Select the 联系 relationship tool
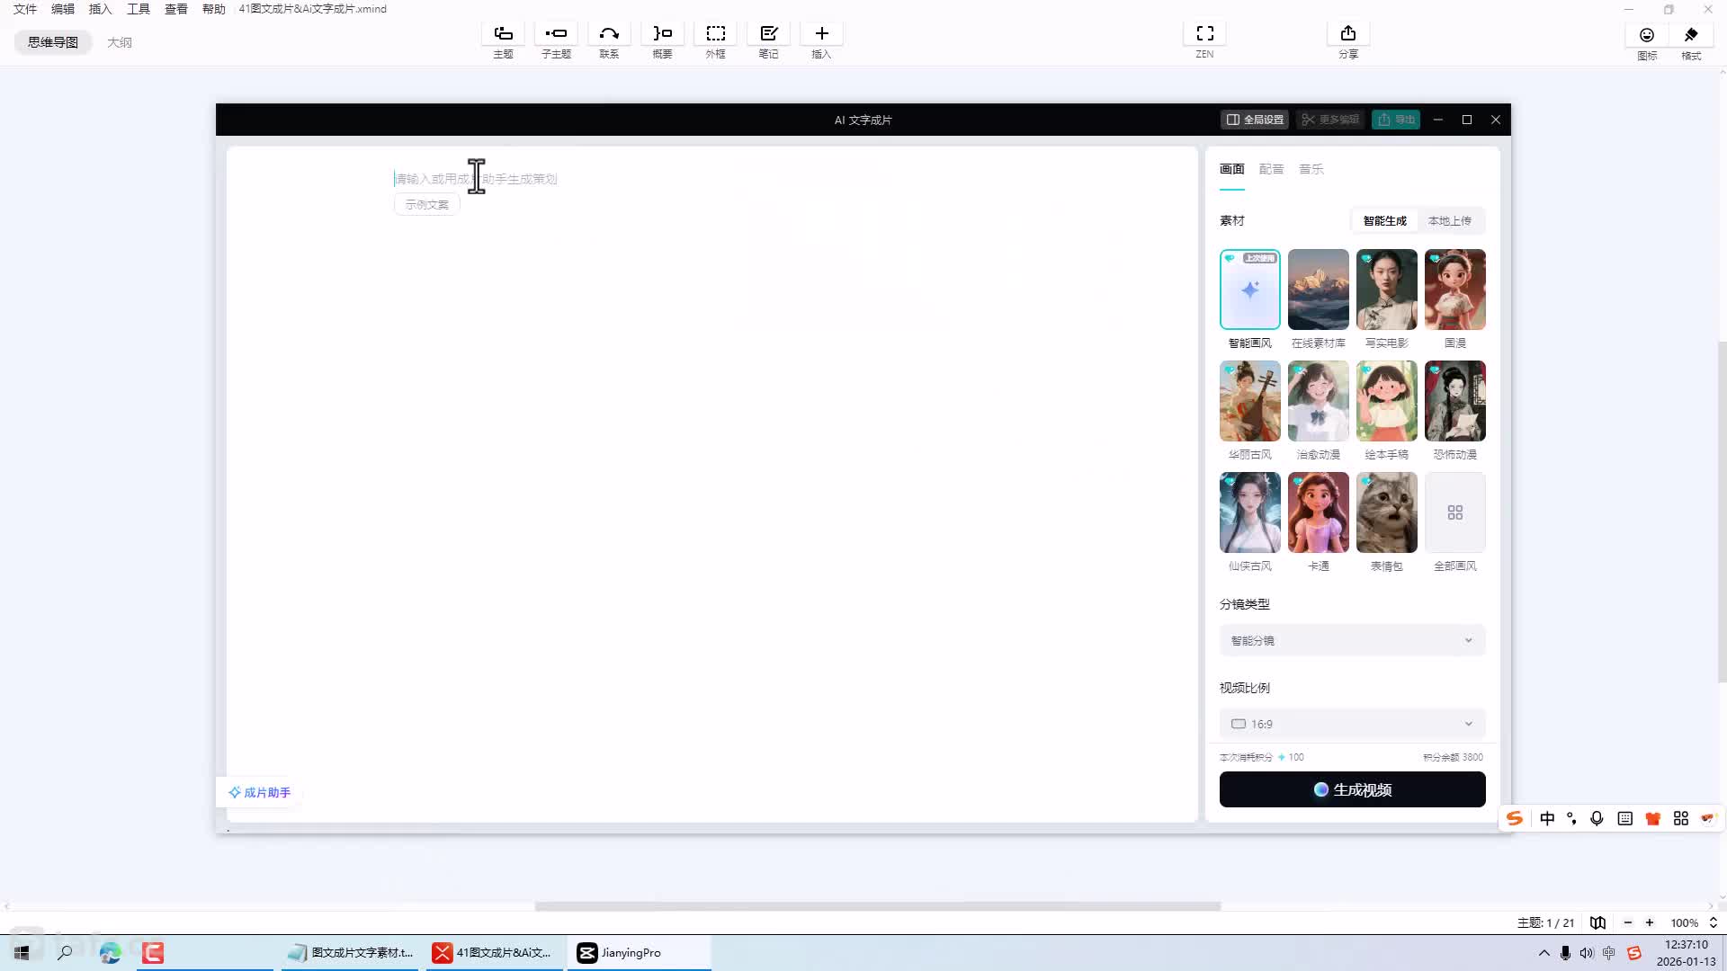Image resolution: width=1727 pixels, height=971 pixels. [609, 34]
